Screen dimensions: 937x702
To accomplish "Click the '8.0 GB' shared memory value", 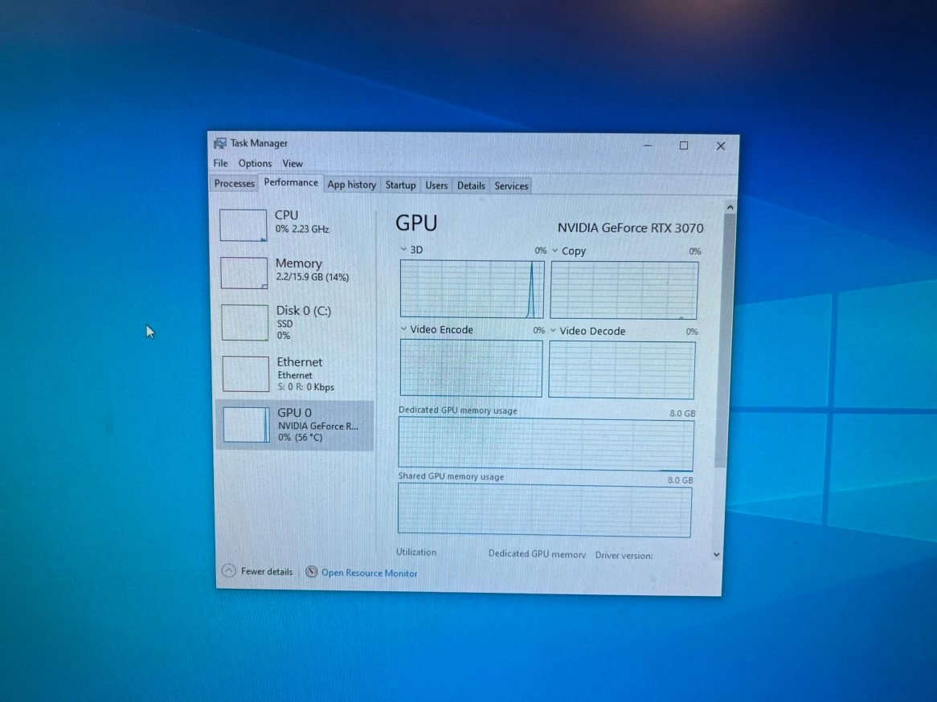I will tap(680, 480).
